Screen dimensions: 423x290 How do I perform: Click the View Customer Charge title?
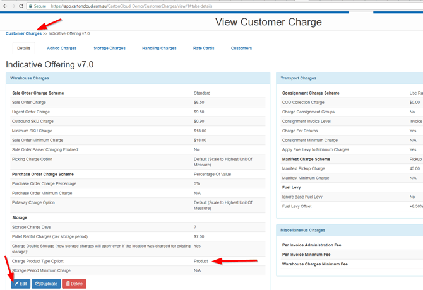[268, 22]
